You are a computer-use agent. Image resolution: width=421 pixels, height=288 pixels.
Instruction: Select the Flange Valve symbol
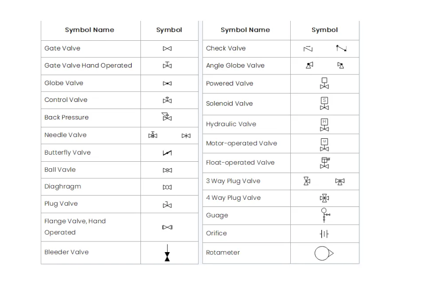(167, 227)
